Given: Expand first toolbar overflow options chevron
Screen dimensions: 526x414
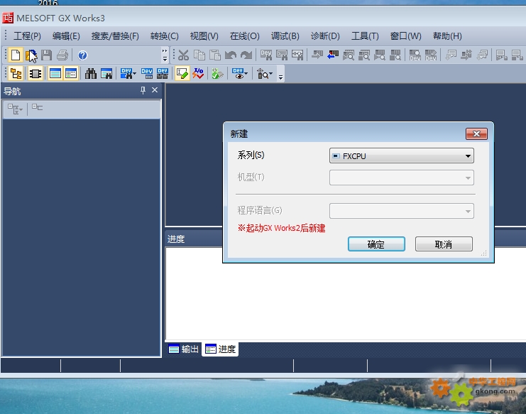Looking at the screenshot, I should tap(165, 55).
